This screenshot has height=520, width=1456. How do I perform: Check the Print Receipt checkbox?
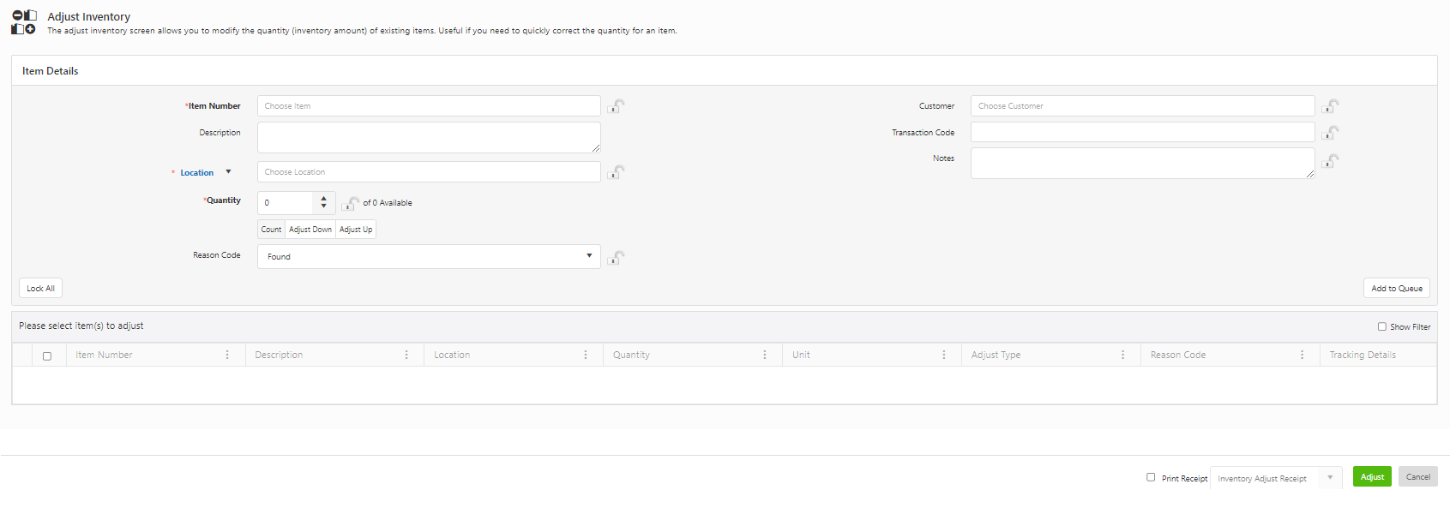click(1151, 477)
